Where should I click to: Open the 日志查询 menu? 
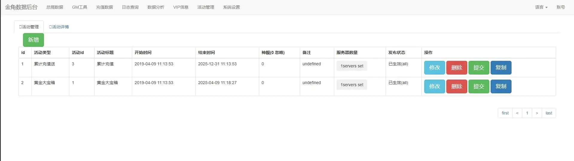click(130, 7)
